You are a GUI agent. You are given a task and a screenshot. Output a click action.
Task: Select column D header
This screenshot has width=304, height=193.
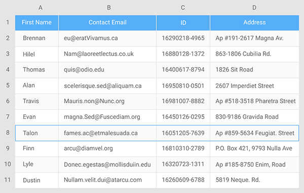pos(254,8)
